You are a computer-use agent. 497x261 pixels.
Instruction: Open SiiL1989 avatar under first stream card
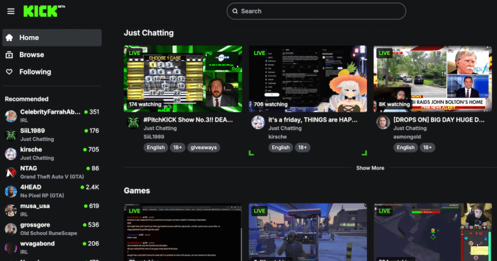[133, 123]
